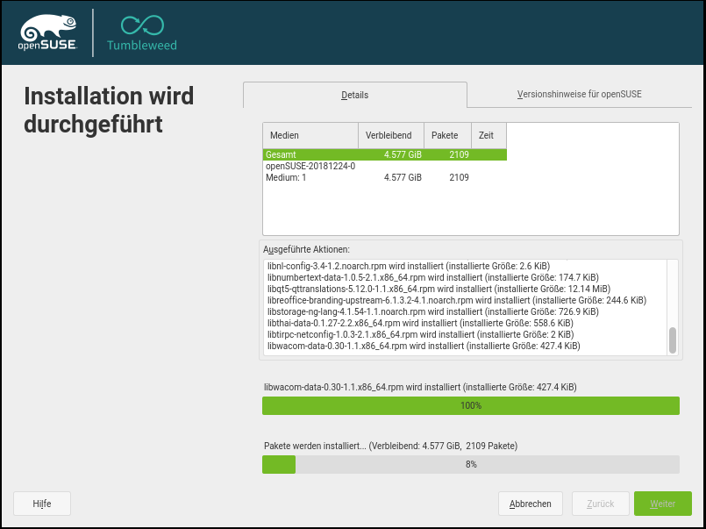Open the Versionshinweise für openSUSE tab
Image resolution: width=706 pixels, height=529 pixels.
tap(580, 95)
